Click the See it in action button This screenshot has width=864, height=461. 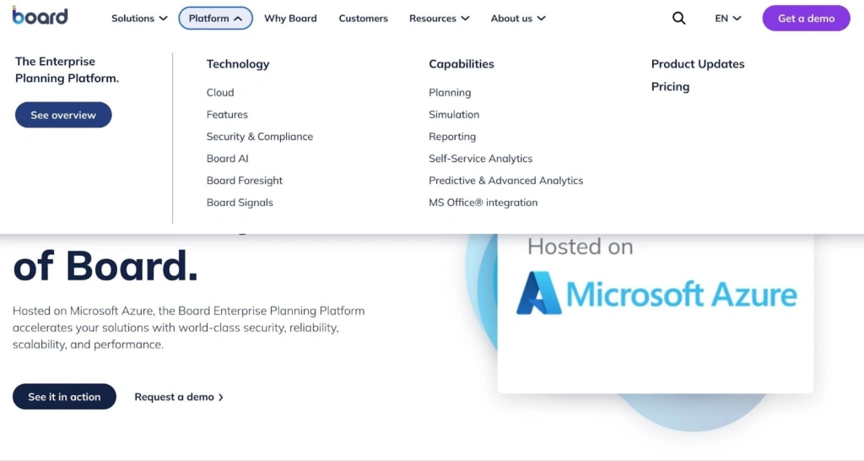(x=64, y=397)
